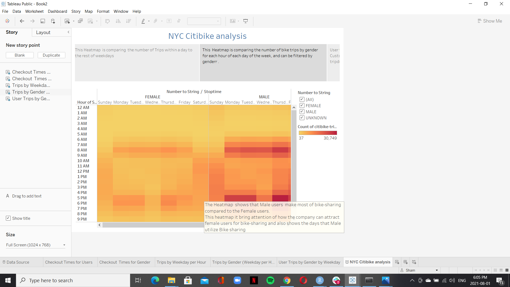
Task: Expand new worksheet dropdown arrow
Action: (x=74, y=21)
